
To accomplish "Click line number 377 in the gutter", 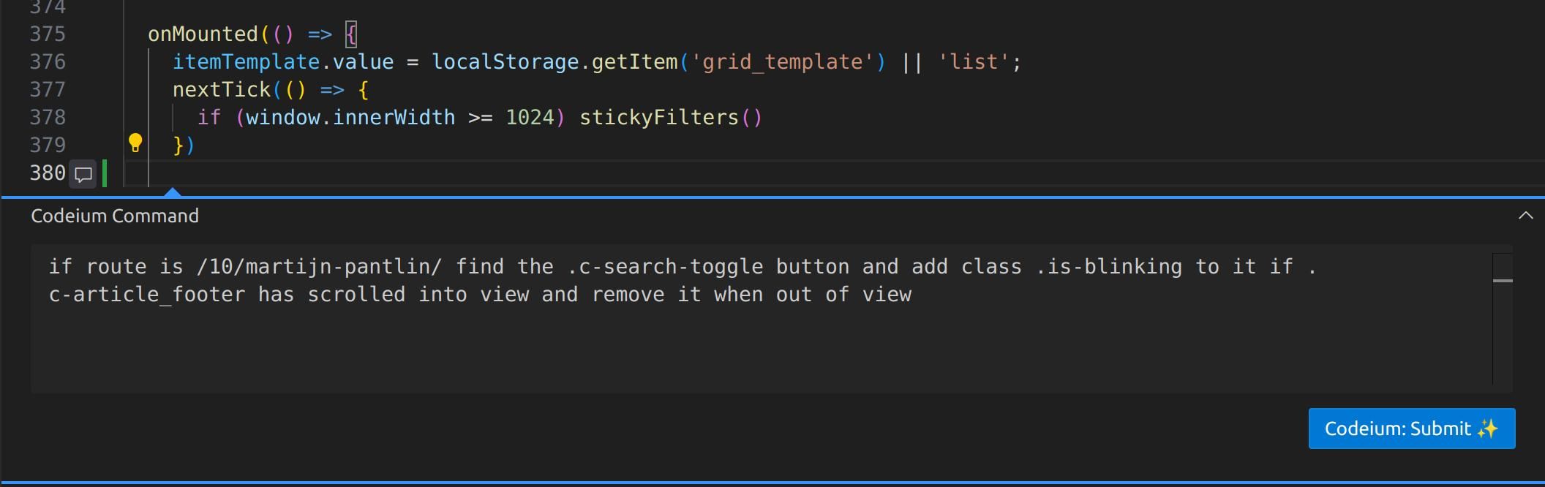I will coord(48,90).
